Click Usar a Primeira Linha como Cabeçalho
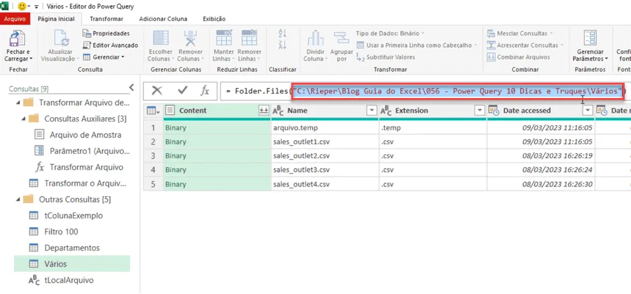Screen dimensions: 631x294 coord(417,45)
